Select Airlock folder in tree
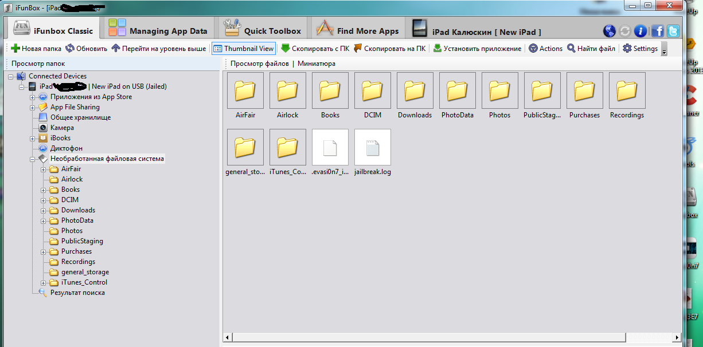The image size is (703, 347). [72, 179]
